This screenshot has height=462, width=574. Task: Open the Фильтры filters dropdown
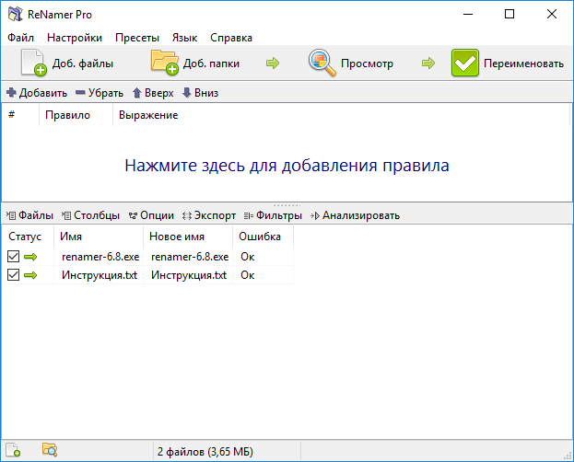[273, 215]
